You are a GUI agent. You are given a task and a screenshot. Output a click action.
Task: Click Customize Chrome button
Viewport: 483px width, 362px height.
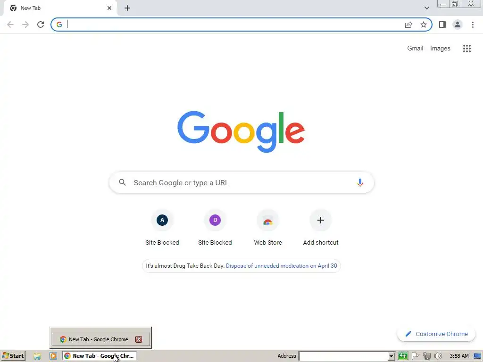coord(436,334)
